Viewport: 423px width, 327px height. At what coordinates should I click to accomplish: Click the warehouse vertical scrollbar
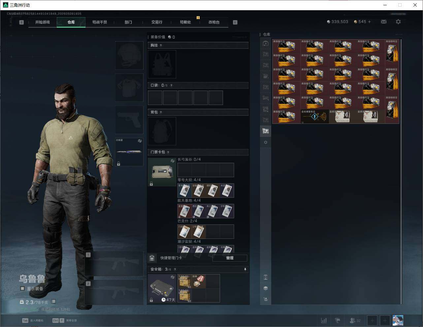[x=401, y=171]
